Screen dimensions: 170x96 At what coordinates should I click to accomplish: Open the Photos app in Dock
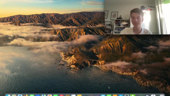tap(50, 95)
